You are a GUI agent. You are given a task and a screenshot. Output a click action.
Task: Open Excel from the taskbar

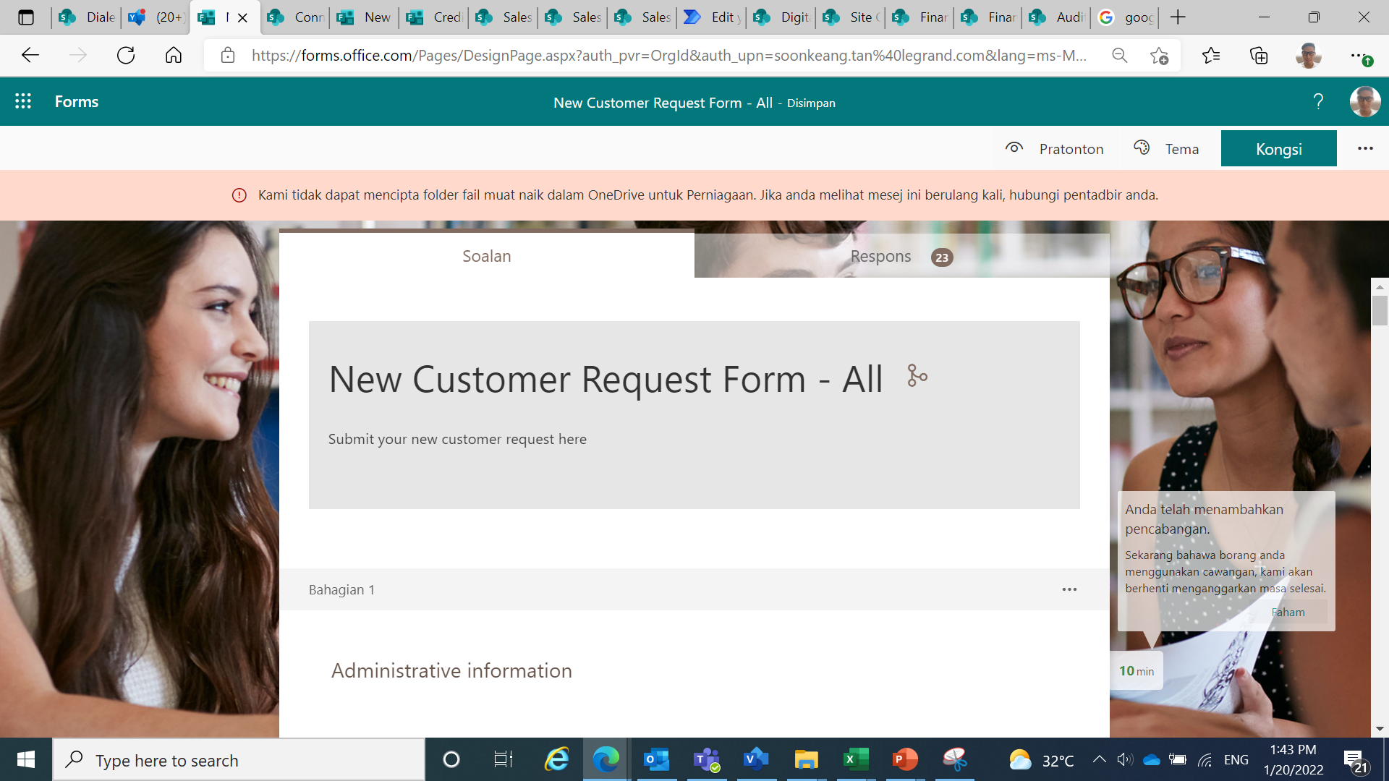[x=855, y=759]
